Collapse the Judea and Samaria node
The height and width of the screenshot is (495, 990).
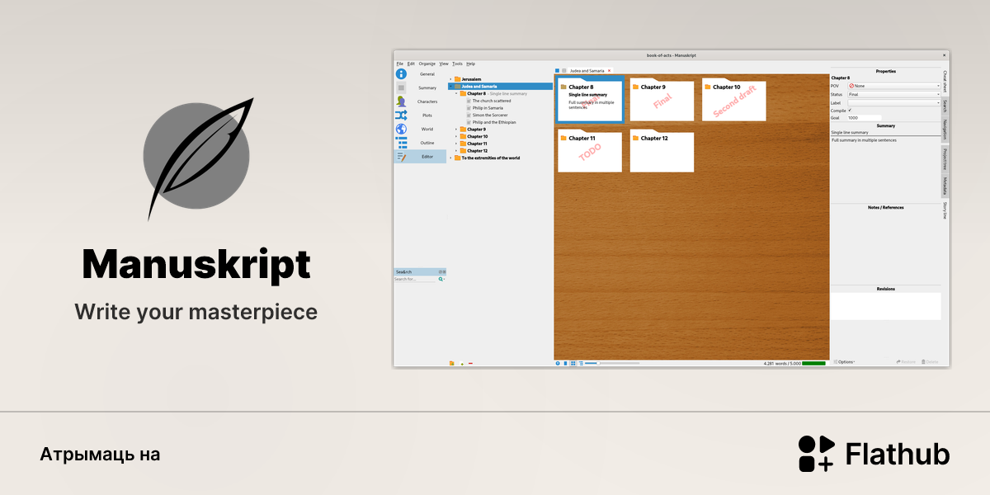pyautogui.click(x=450, y=86)
